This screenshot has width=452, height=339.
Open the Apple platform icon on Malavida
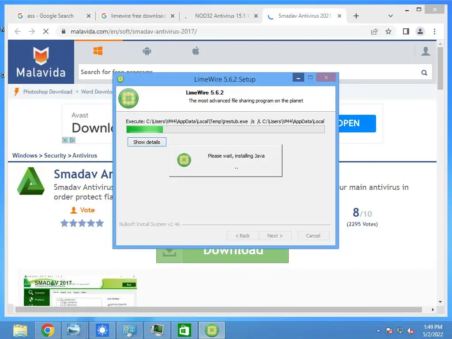pos(196,51)
